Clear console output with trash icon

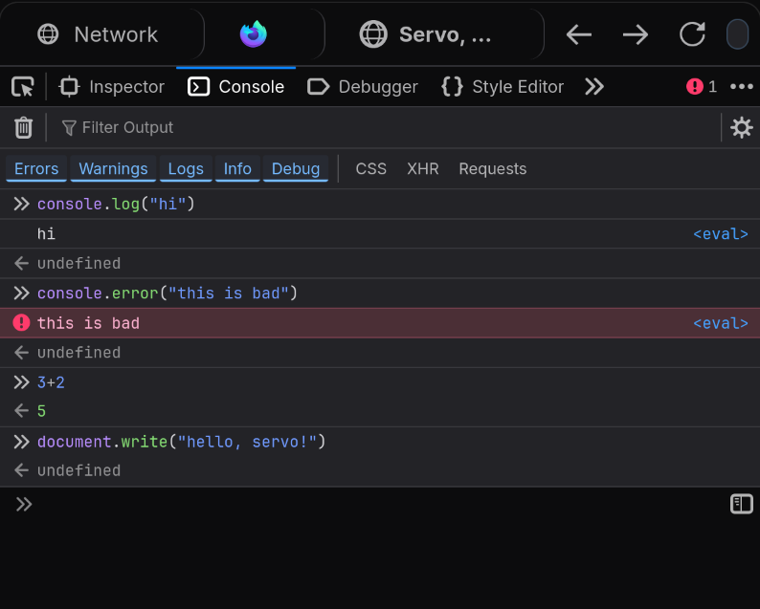coord(23,127)
